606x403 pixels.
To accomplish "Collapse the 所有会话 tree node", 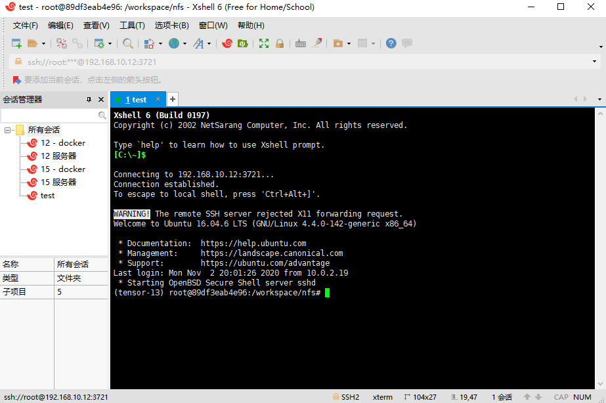I will [x=7, y=130].
